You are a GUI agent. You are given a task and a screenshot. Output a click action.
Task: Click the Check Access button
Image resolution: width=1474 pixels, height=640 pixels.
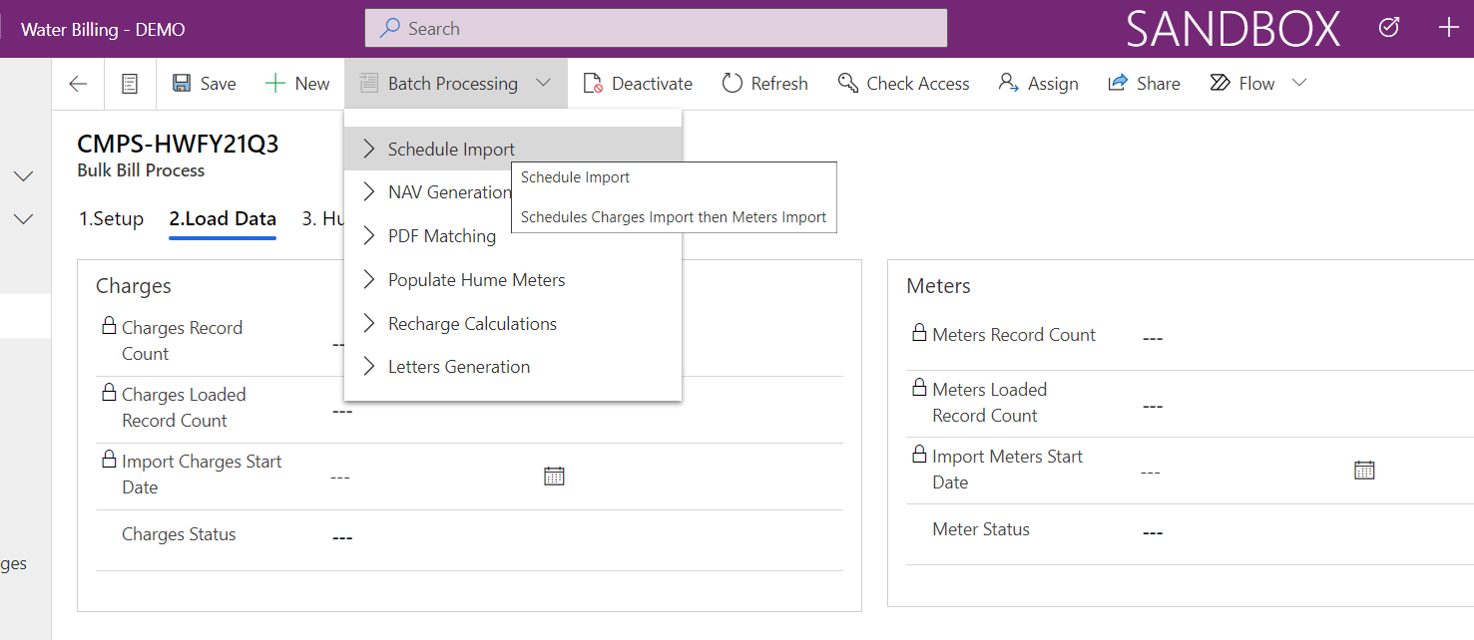point(904,83)
